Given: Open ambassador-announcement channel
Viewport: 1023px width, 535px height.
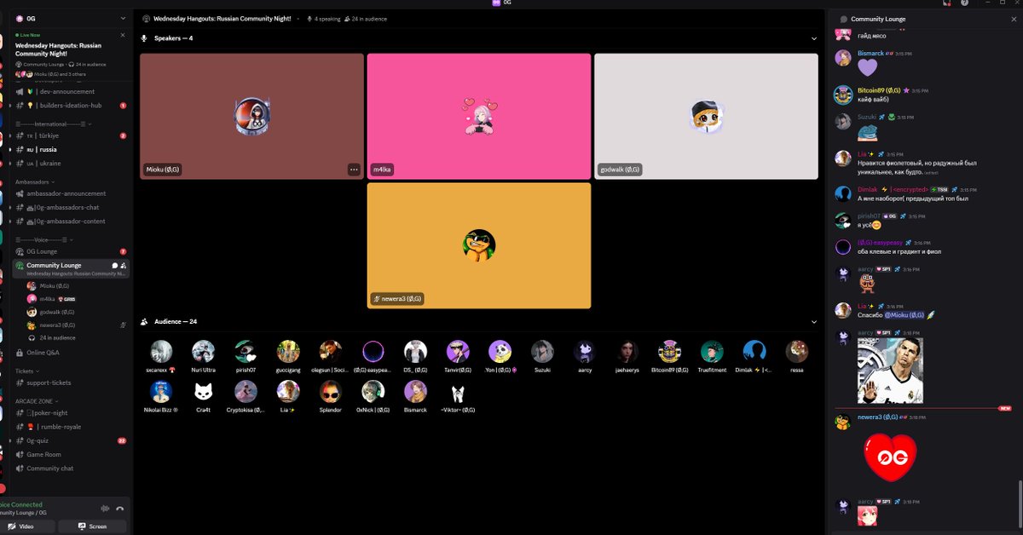Looking at the screenshot, I should click(x=72, y=193).
